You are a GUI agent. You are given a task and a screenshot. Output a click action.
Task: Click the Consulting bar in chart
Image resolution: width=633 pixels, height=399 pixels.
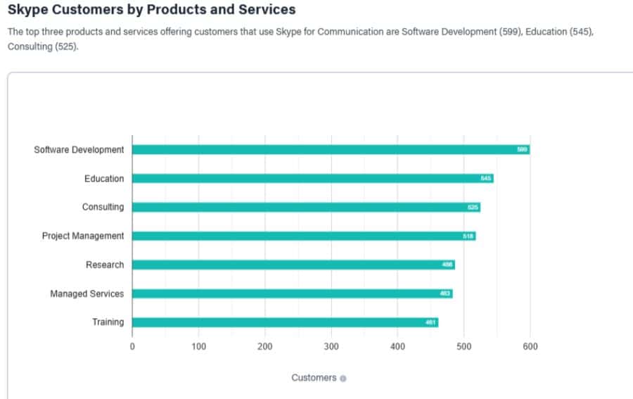pos(307,207)
